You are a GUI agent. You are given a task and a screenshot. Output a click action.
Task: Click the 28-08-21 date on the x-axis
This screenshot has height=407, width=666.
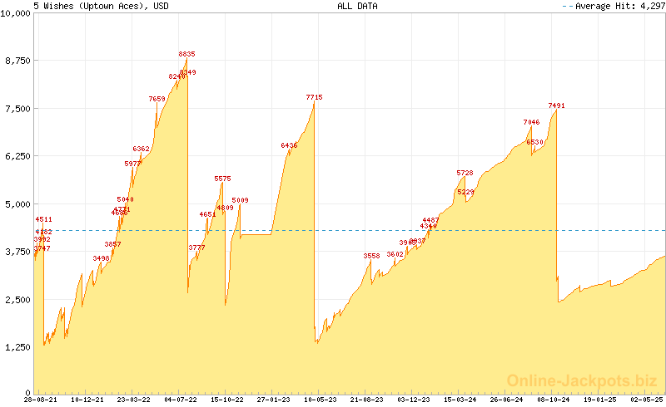pos(41,400)
